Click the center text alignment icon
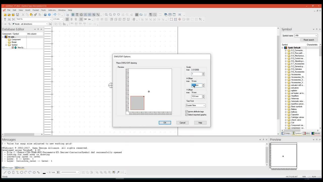 pyautogui.click(x=71, y=19)
